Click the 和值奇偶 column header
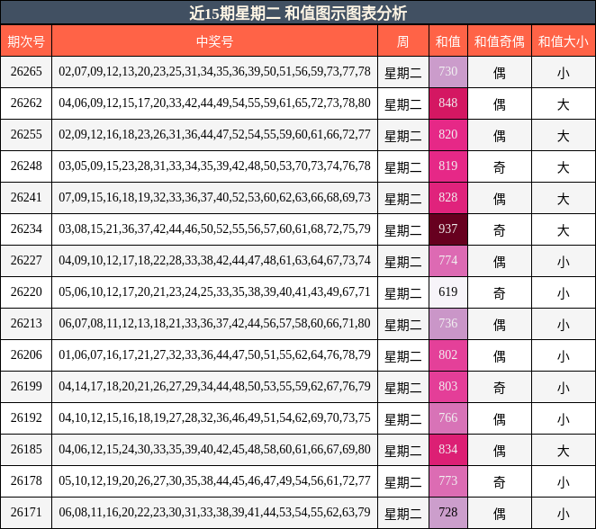The width and height of the screenshot is (596, 529). (x=500, y=41)
